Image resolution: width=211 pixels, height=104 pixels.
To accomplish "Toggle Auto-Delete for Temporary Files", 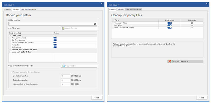I will (170, 23).
